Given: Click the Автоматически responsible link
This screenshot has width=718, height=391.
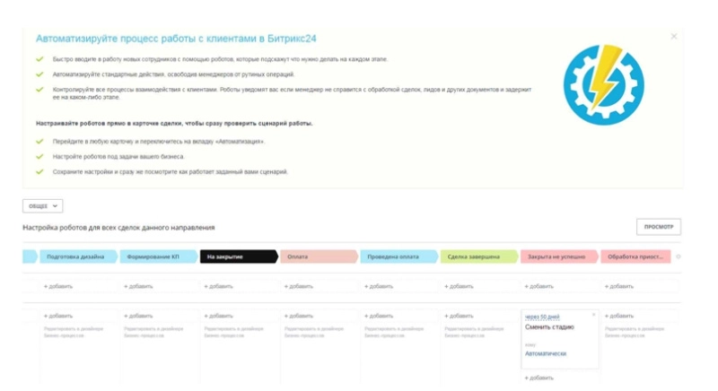Looking at the screenshot, I should [546, 353].
